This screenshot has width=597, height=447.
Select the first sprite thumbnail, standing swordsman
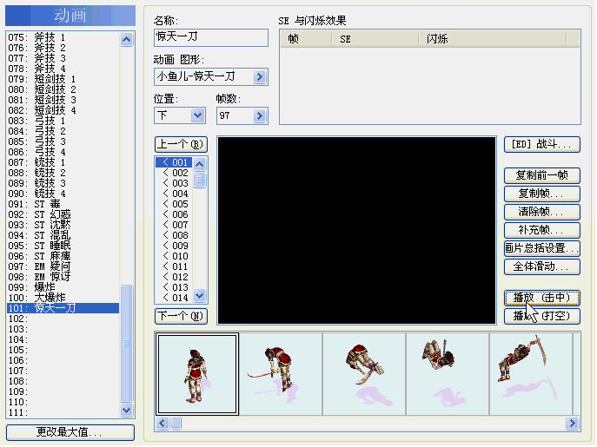click(197, 374)
